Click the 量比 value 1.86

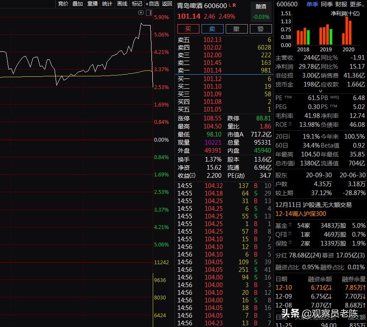pyautogui.click(x=266, y=126)
